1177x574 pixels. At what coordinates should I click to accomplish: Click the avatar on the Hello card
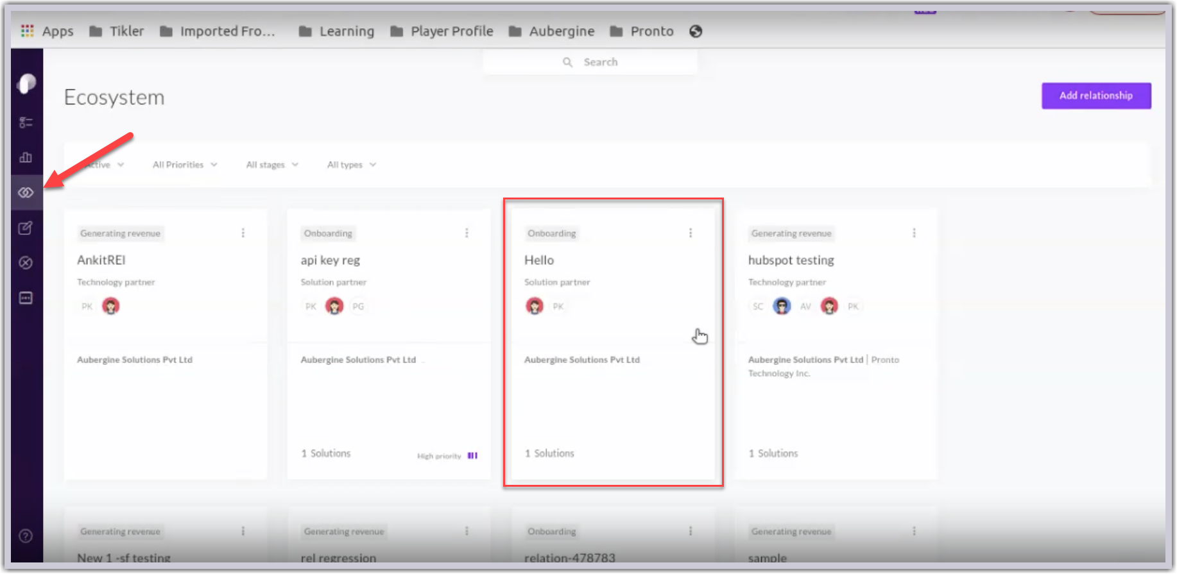tap(535, 306)
